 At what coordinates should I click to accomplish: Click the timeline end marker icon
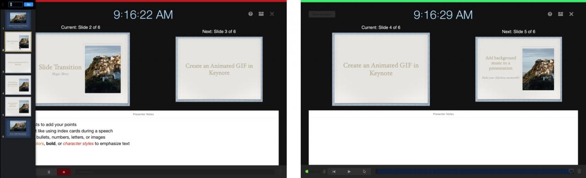[x=571, y=171]
